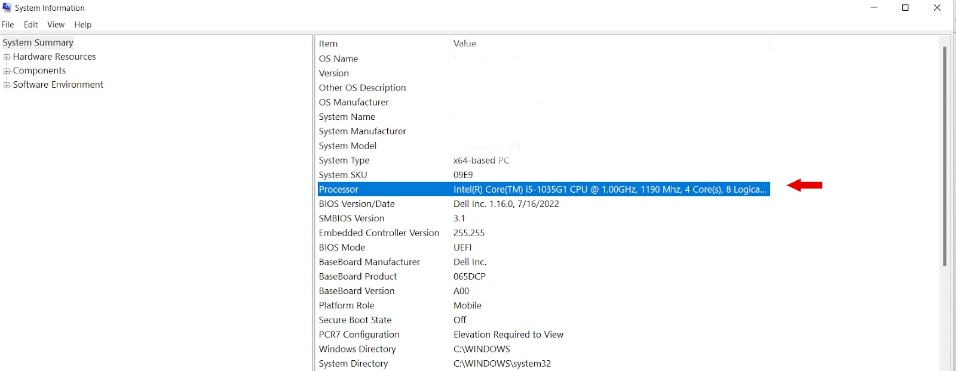Close the System Information window
Viewport: 956px width, 371px height.
coord(937,8)
